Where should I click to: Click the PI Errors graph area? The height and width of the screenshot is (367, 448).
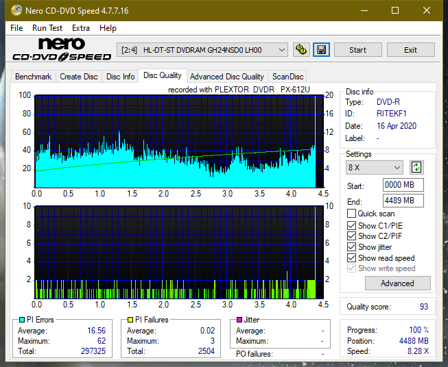tap(179, 142)
